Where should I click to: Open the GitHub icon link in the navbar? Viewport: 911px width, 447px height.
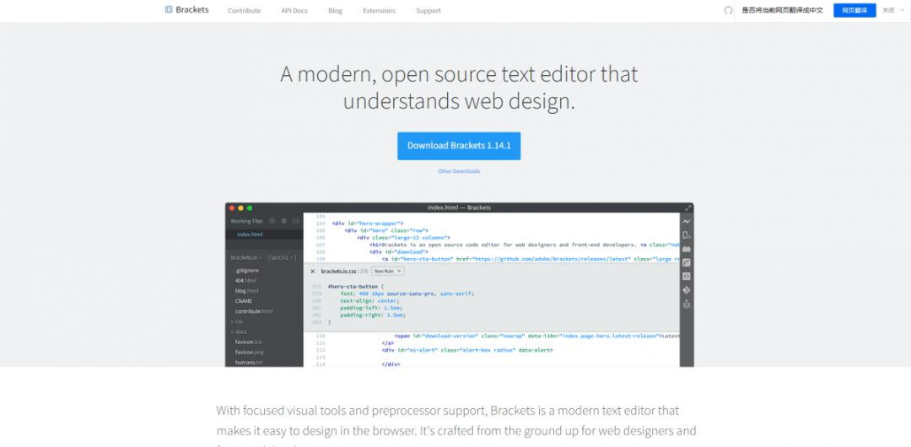tap(728, 10)
